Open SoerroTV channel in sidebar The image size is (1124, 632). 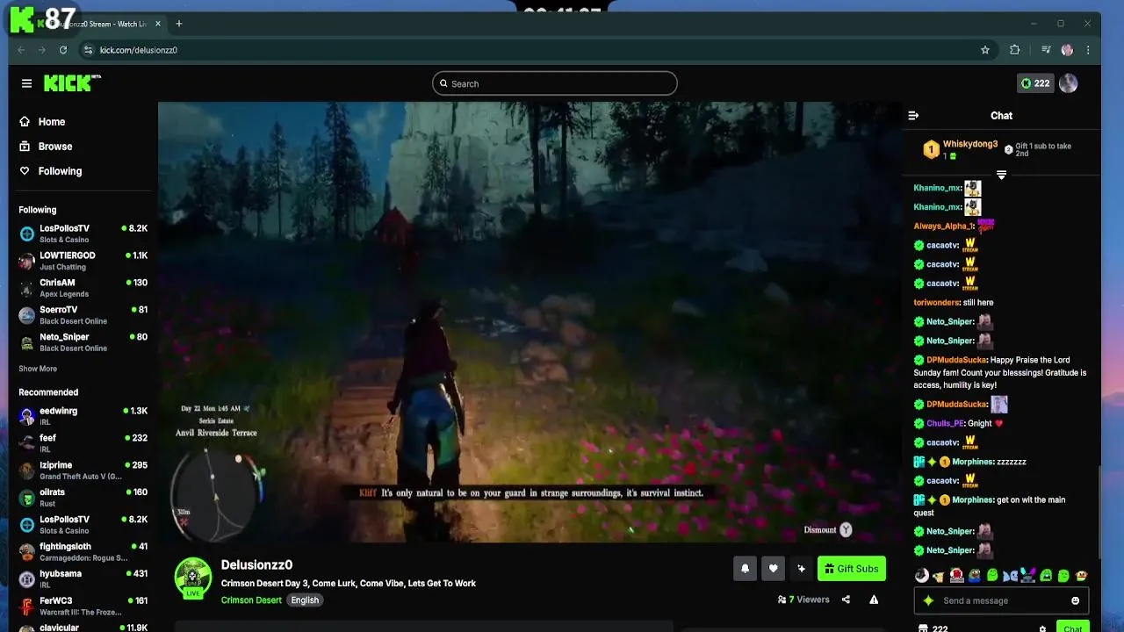tap(83, 315)
